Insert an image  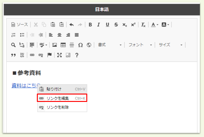(x=54, y=45)
